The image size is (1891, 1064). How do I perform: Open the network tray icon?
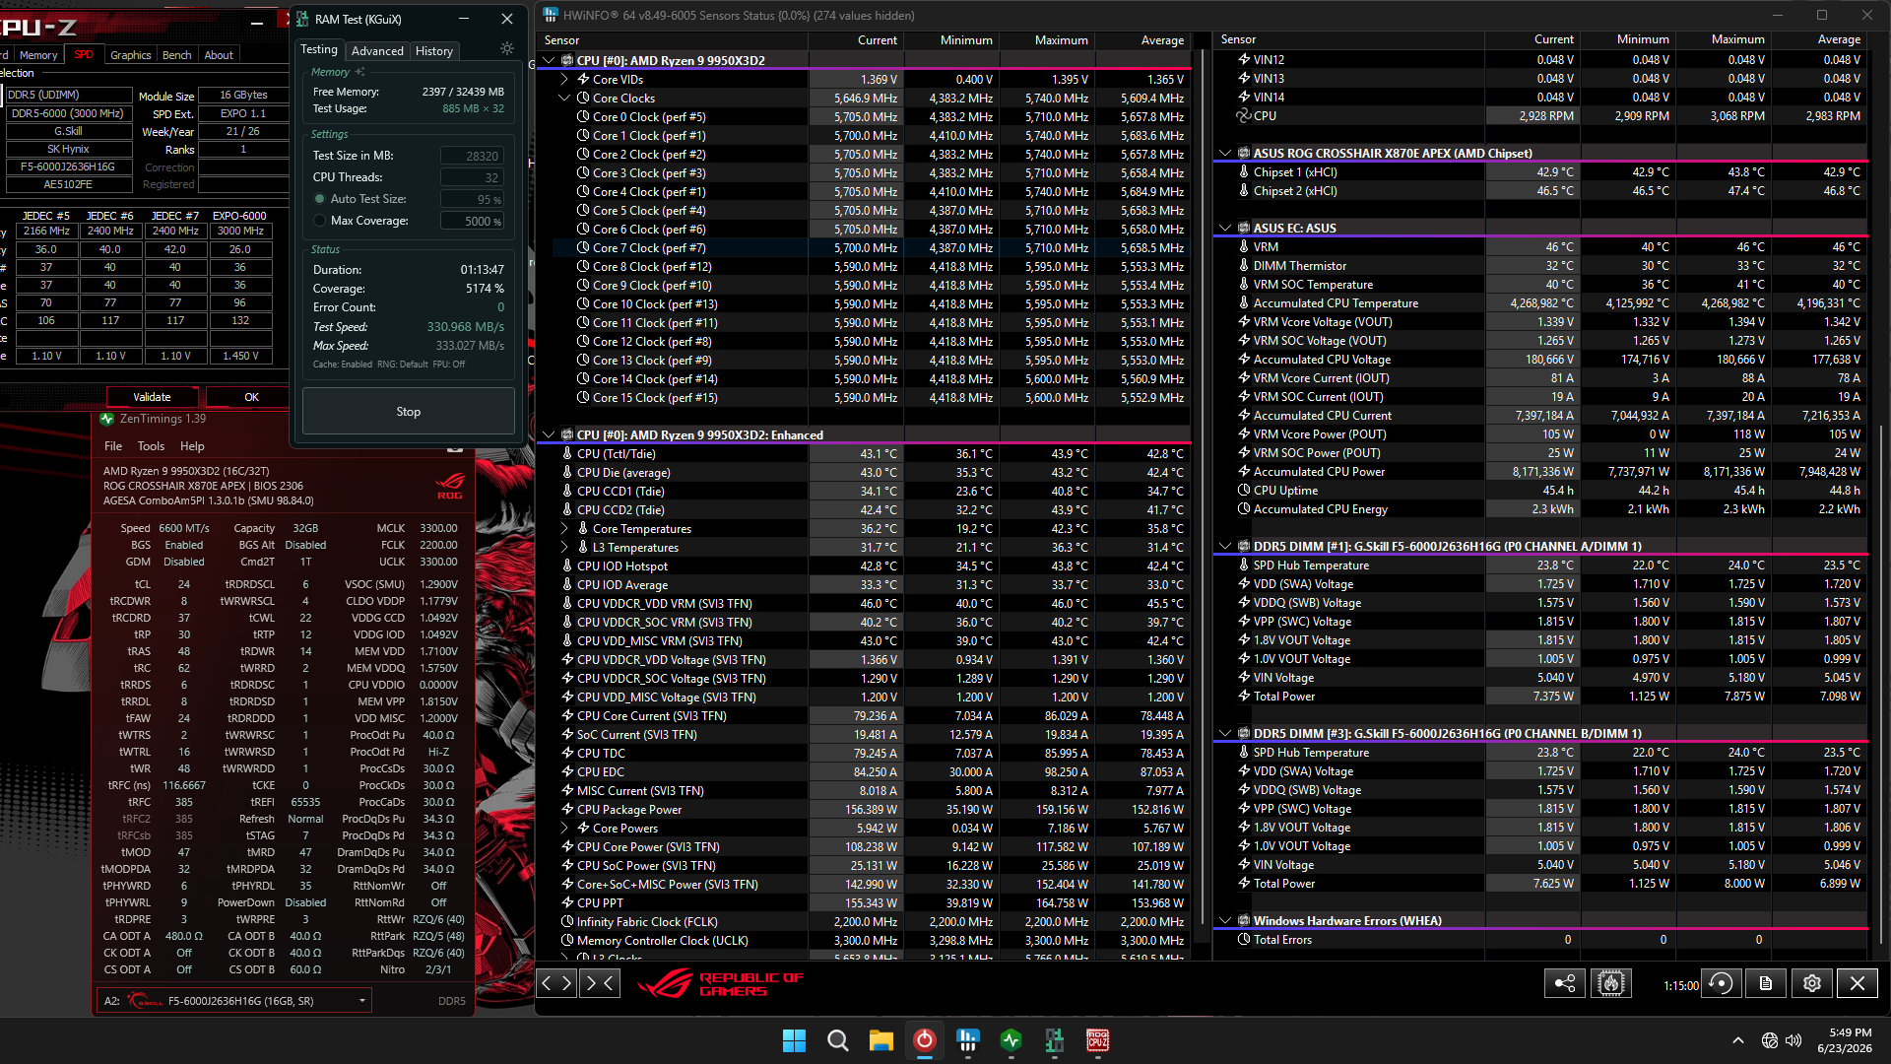[x=1770, y=1040]
